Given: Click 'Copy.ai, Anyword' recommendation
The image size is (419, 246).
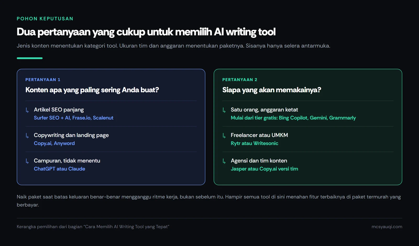Looking at the screenshot, I should tap(54, 143).
